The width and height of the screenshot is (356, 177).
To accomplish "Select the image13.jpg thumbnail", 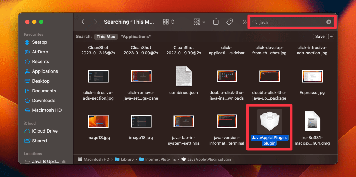I will [x=98, y=121].
